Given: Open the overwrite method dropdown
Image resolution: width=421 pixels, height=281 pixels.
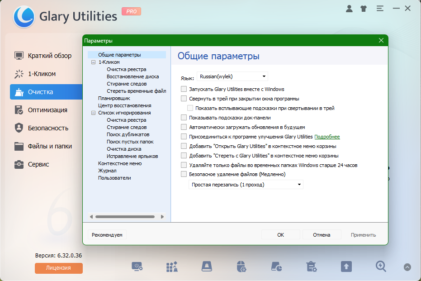Looking at the screenshot, I should 246,185.
